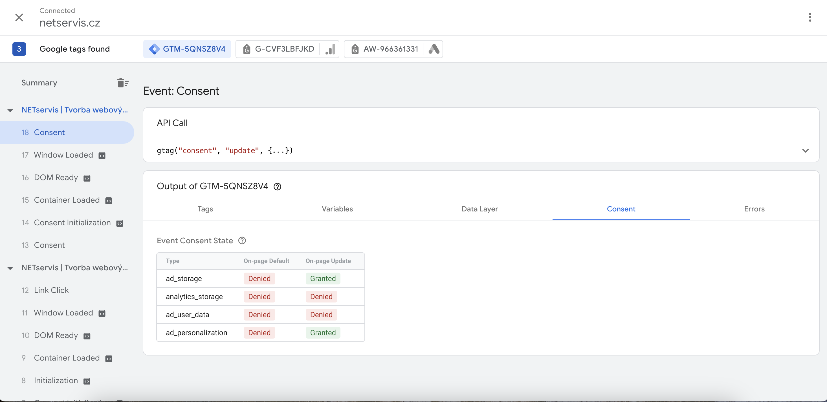827x402 pixels.
Task: Open the Summary view
Action: pyautogui.click(x=39, y=83)
